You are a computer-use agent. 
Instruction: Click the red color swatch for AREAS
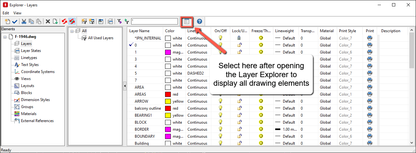pyautogui.click(x=168, y=94)
